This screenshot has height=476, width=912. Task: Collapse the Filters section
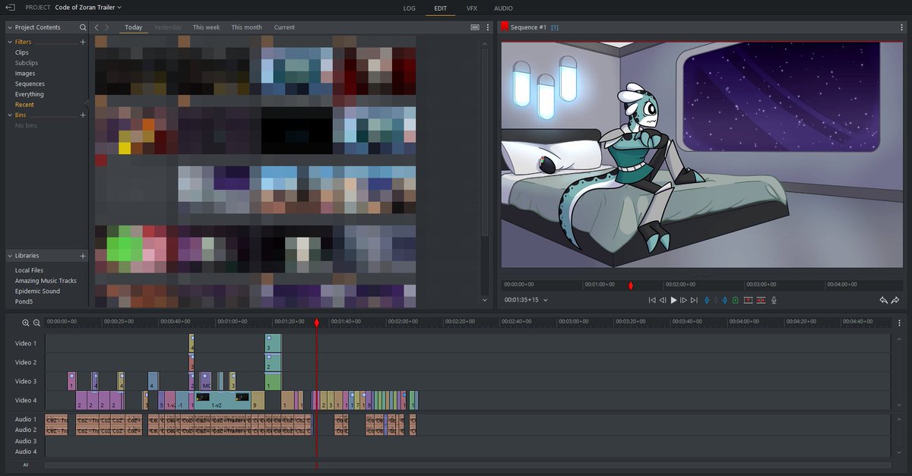[10, 42]
